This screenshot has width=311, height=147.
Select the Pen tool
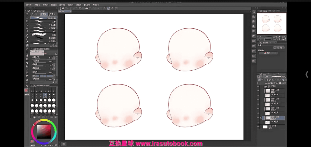click(x=27, y=38)
